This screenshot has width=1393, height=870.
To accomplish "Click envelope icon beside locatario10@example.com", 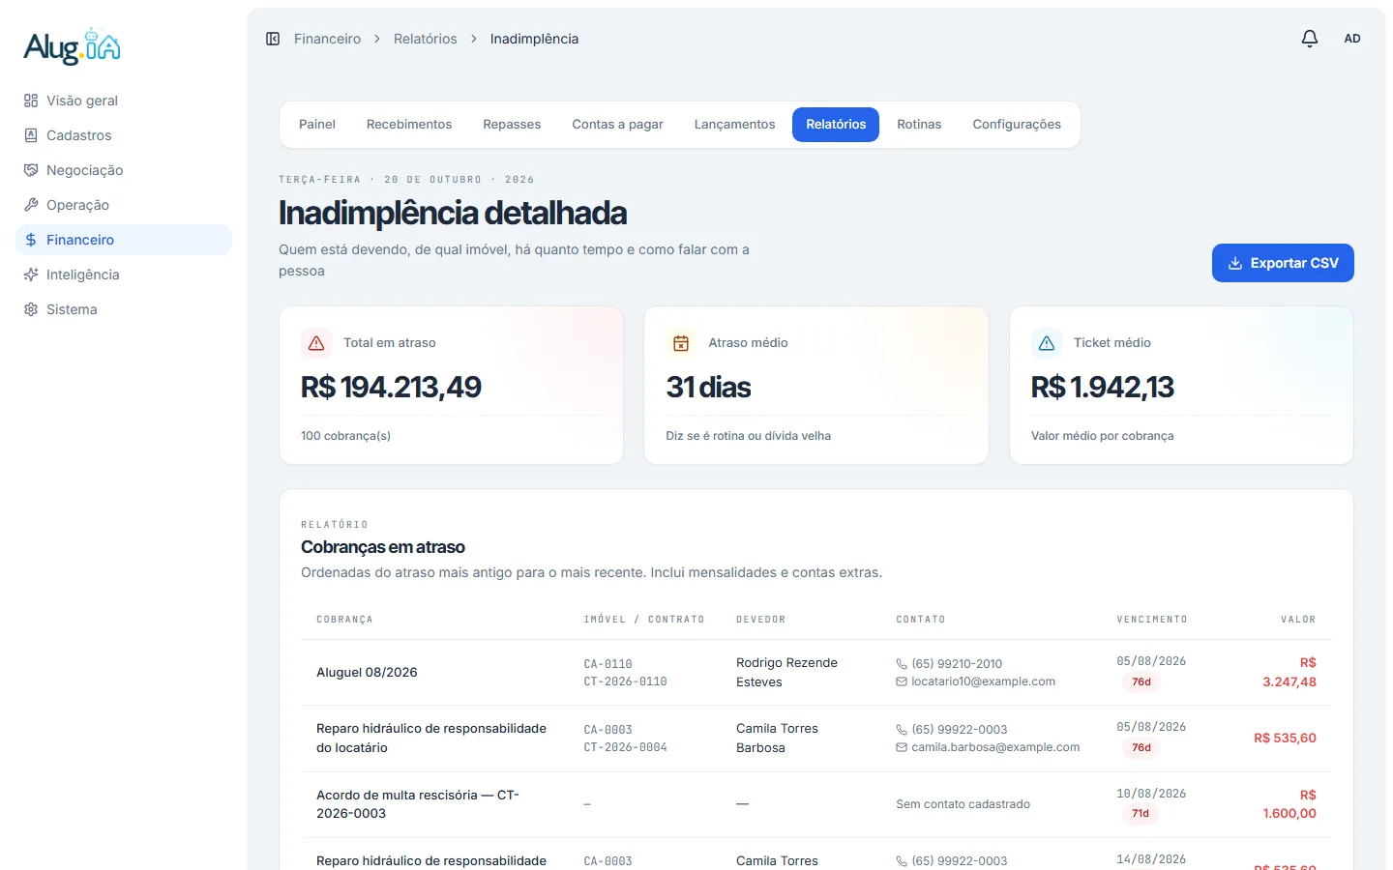I will tap(902, 681).
